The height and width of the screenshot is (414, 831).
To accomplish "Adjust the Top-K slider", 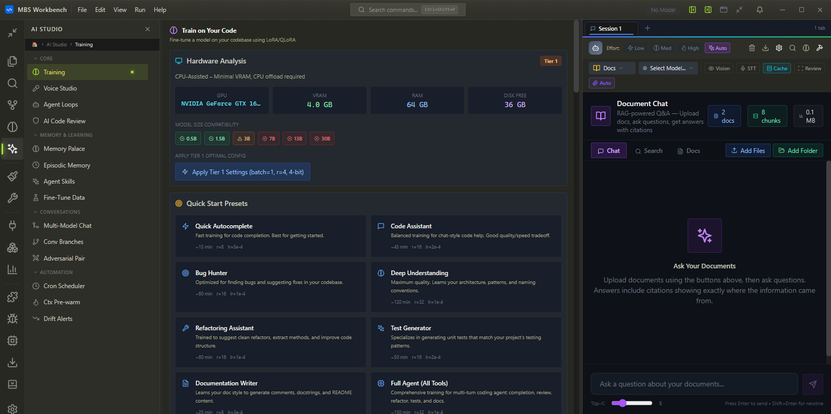I will [x=632, y=403].
